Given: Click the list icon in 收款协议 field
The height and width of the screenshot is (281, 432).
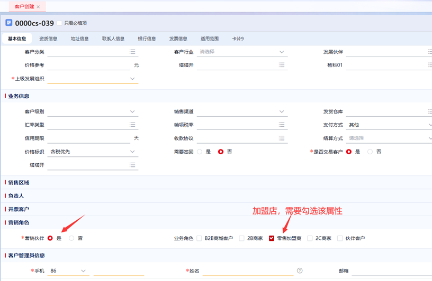Looking at the screenshot, I should tap(282, 138).
